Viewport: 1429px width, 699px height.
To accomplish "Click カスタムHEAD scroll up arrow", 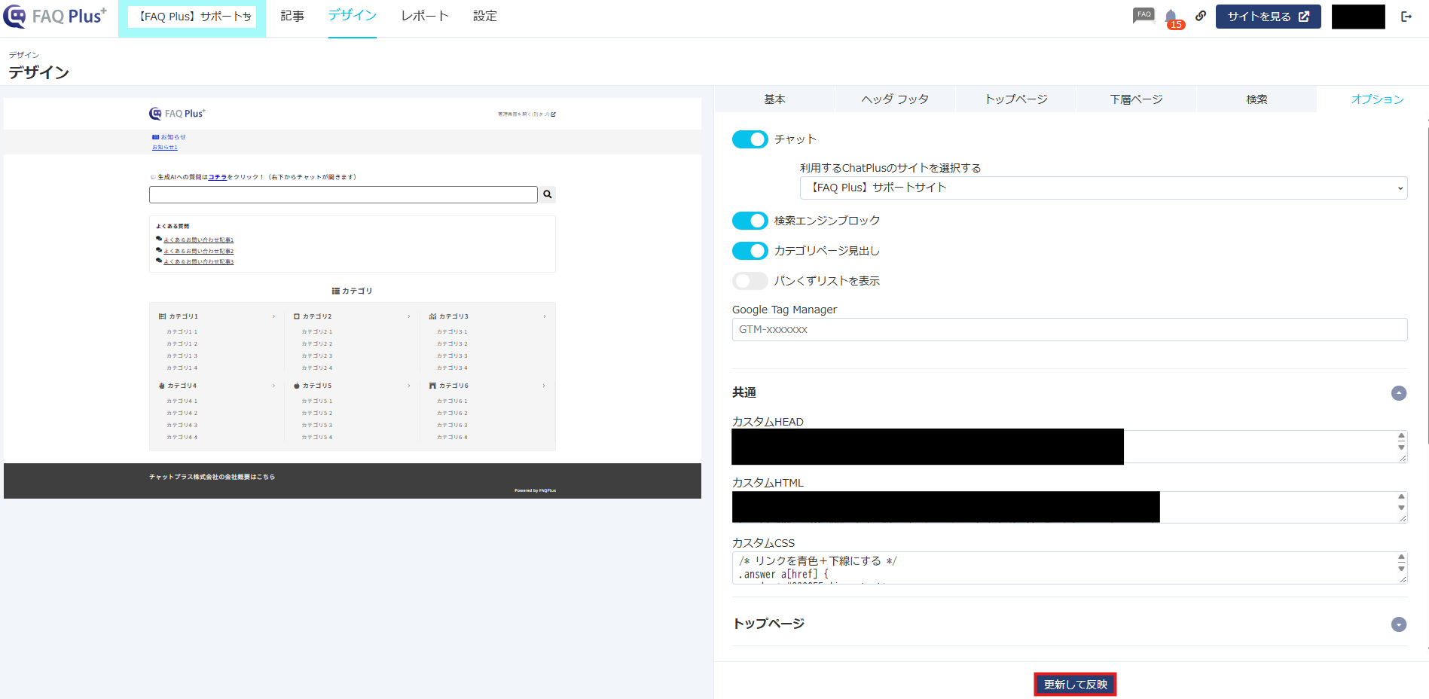I will [1401, 436].
